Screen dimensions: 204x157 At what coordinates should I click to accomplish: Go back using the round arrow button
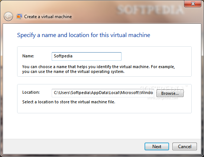pyautogui.click(x=8, y=16)
